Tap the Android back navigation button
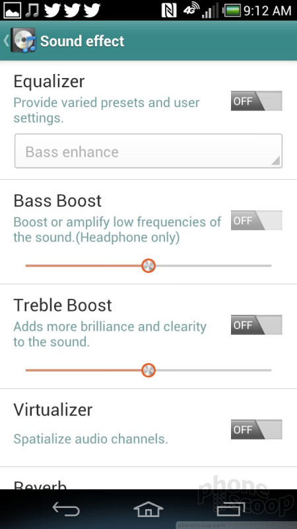 coord(66,509)
